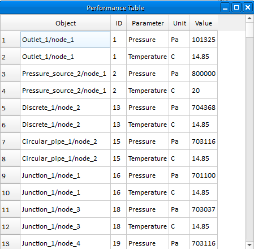The height and width of the screenshot is (249, 254).
Task: Click the Junction_1/node_4 cell in row 13
Action: point(65,242)
